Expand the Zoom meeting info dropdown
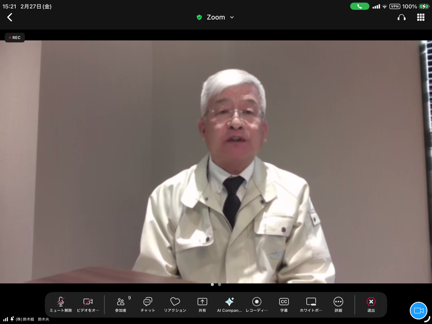The height and width of the screenshot is (324, 432). (215, 17)
